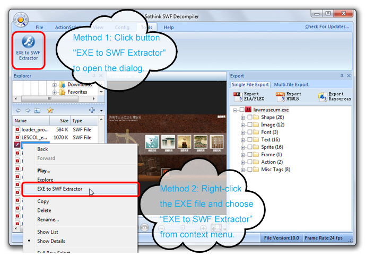Expand the Sprite (16) node
This screenshot has height=257, width=365.
[243, 147]
